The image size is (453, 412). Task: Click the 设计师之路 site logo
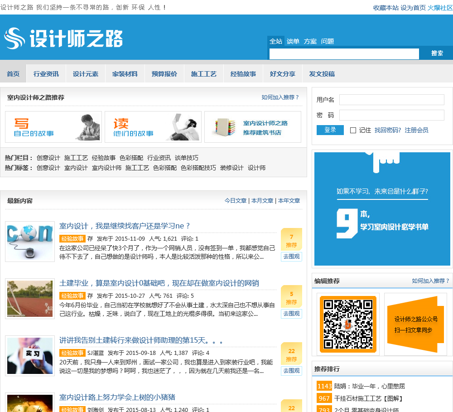tap(63, 38)
